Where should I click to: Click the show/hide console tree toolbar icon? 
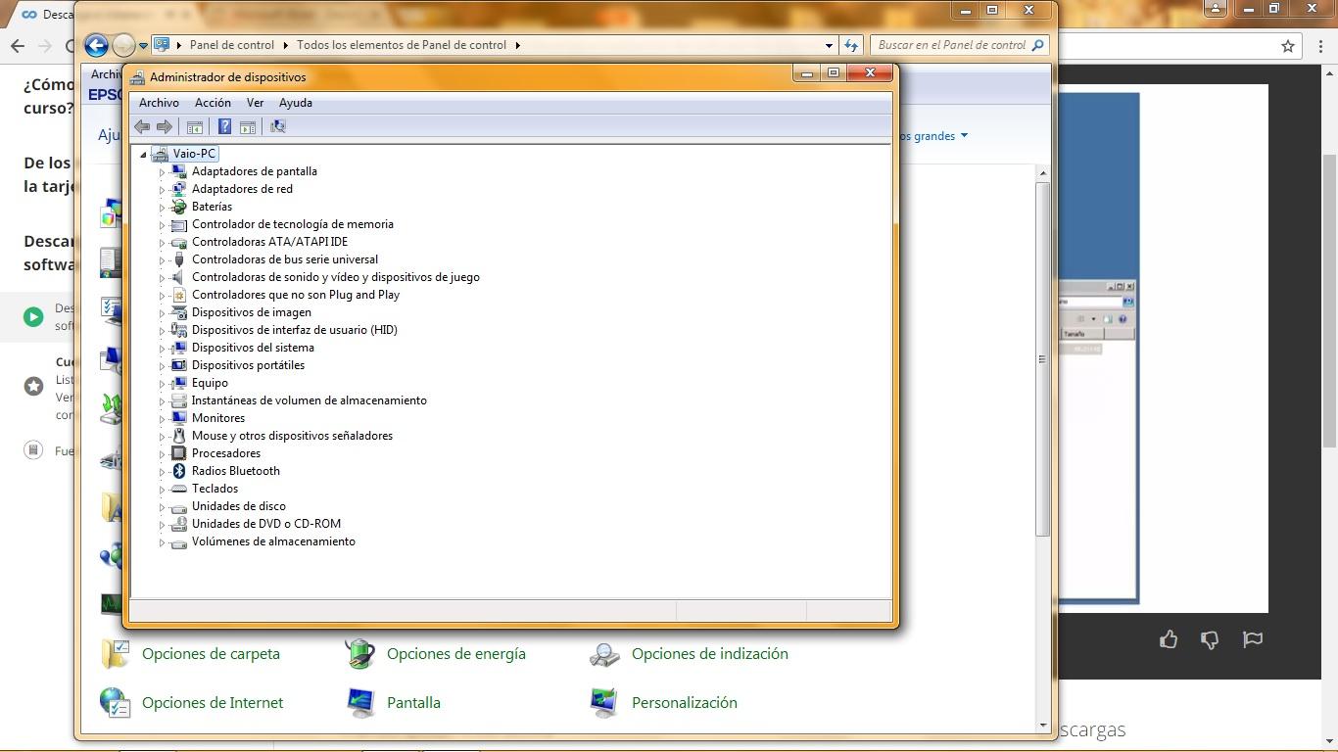[195, 126]
